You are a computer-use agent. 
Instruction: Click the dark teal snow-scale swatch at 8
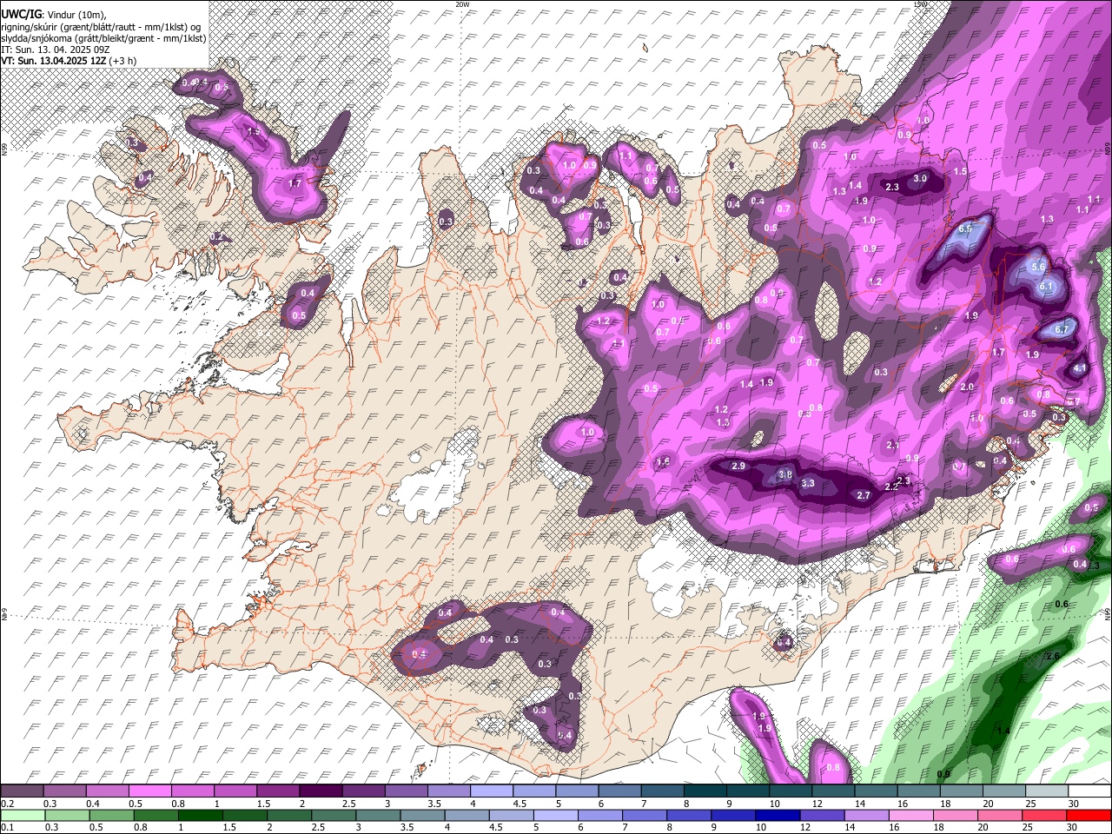[x=705, y=791]
